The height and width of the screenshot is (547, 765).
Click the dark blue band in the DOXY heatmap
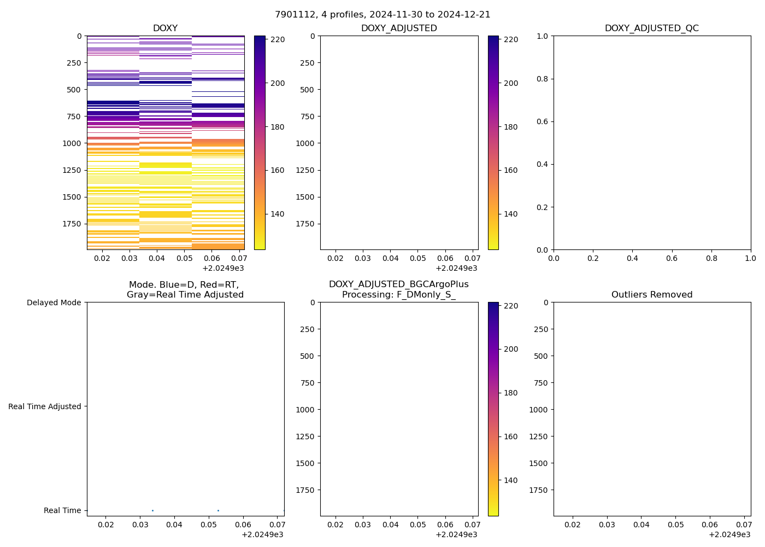click(113, 103)
